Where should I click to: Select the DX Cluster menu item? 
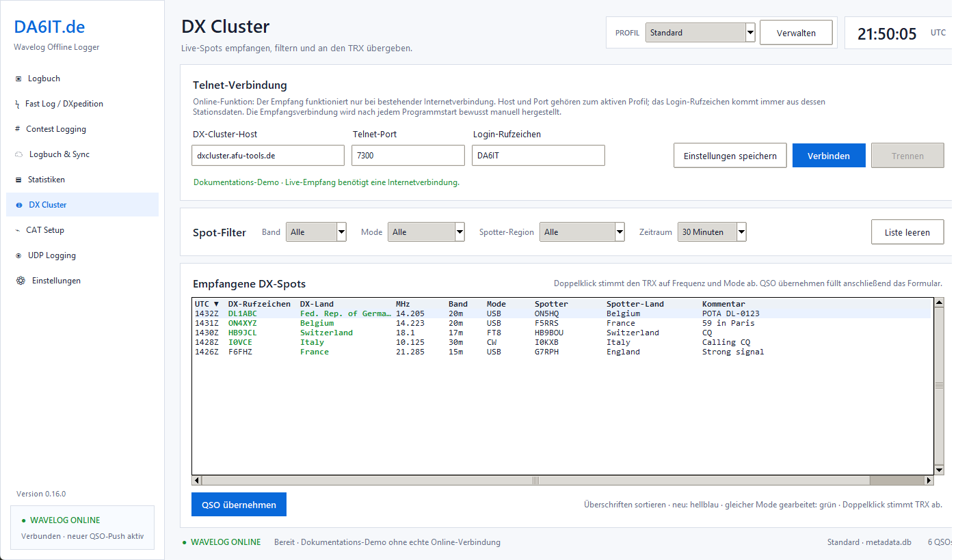[82, 205]
